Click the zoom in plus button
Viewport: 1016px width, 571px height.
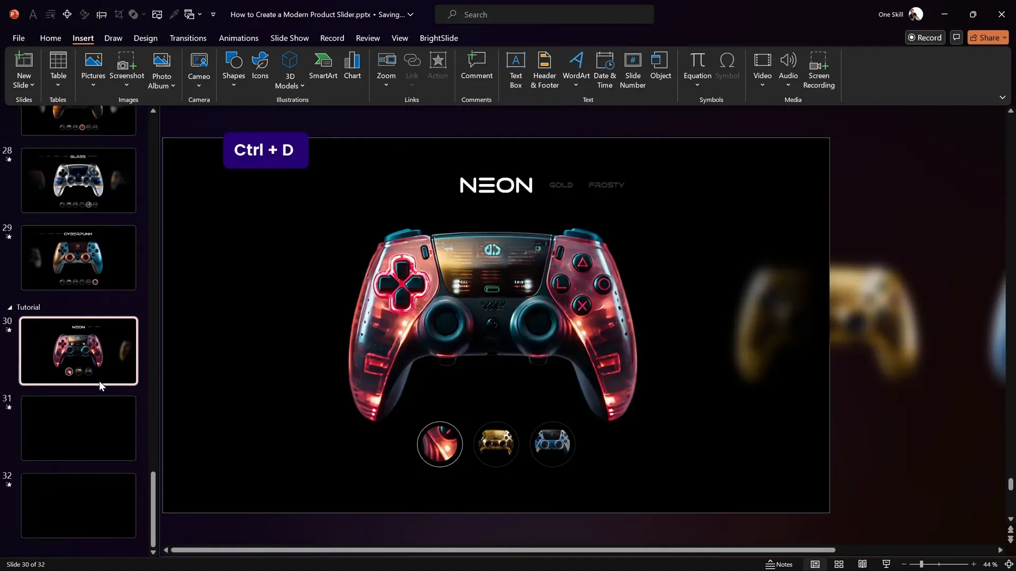[x=974, y=564]
